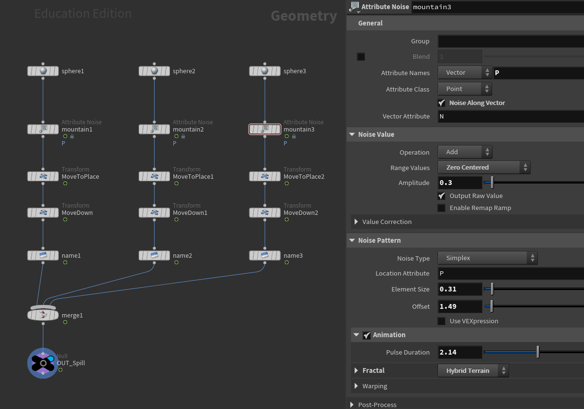Image resolution: width=584 pixels, height=409 pixels.
Task: Collapse the Noise Pattern section header
Action: (379, 240)
